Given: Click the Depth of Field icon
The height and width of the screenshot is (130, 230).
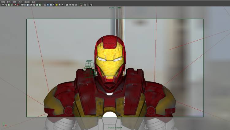Looking at the screenshot, I should pyautogui.click(x=73, y=5).
